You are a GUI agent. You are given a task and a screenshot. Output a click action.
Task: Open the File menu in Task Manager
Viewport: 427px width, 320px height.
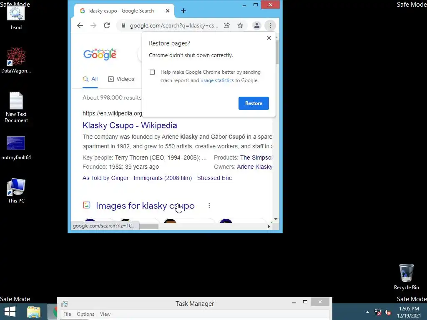pos(67,314)
